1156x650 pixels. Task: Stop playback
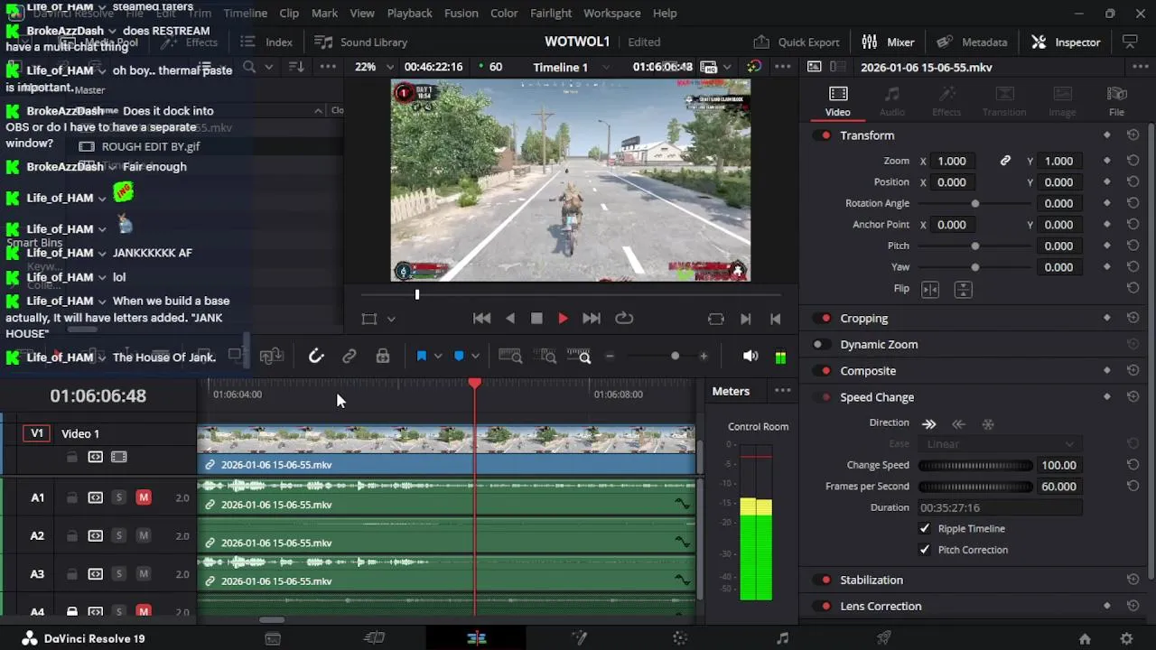(536, 319)
